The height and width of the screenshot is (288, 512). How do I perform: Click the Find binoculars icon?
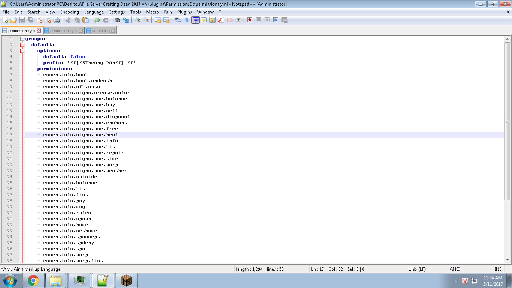117,20
